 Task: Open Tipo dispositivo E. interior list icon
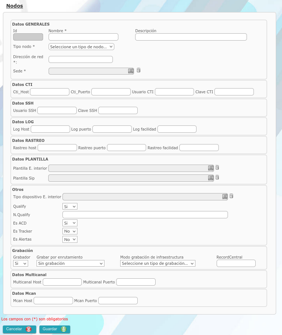coord(225,196)
